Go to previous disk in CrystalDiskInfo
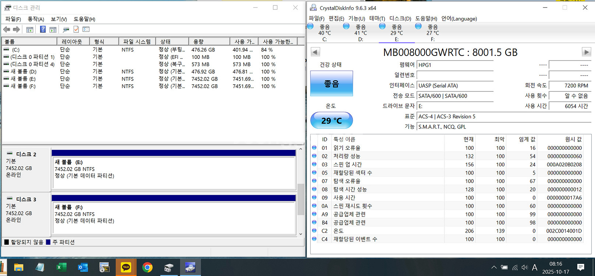The height and width of the screenshot is (276, 595). (x=315, y=52)
